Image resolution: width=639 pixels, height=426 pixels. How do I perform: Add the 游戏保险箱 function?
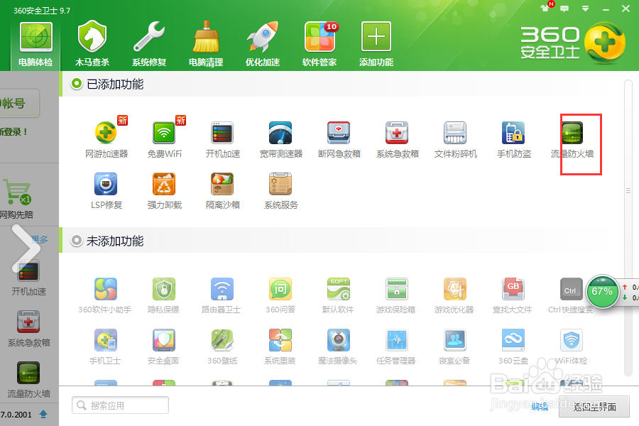[396, 295]
